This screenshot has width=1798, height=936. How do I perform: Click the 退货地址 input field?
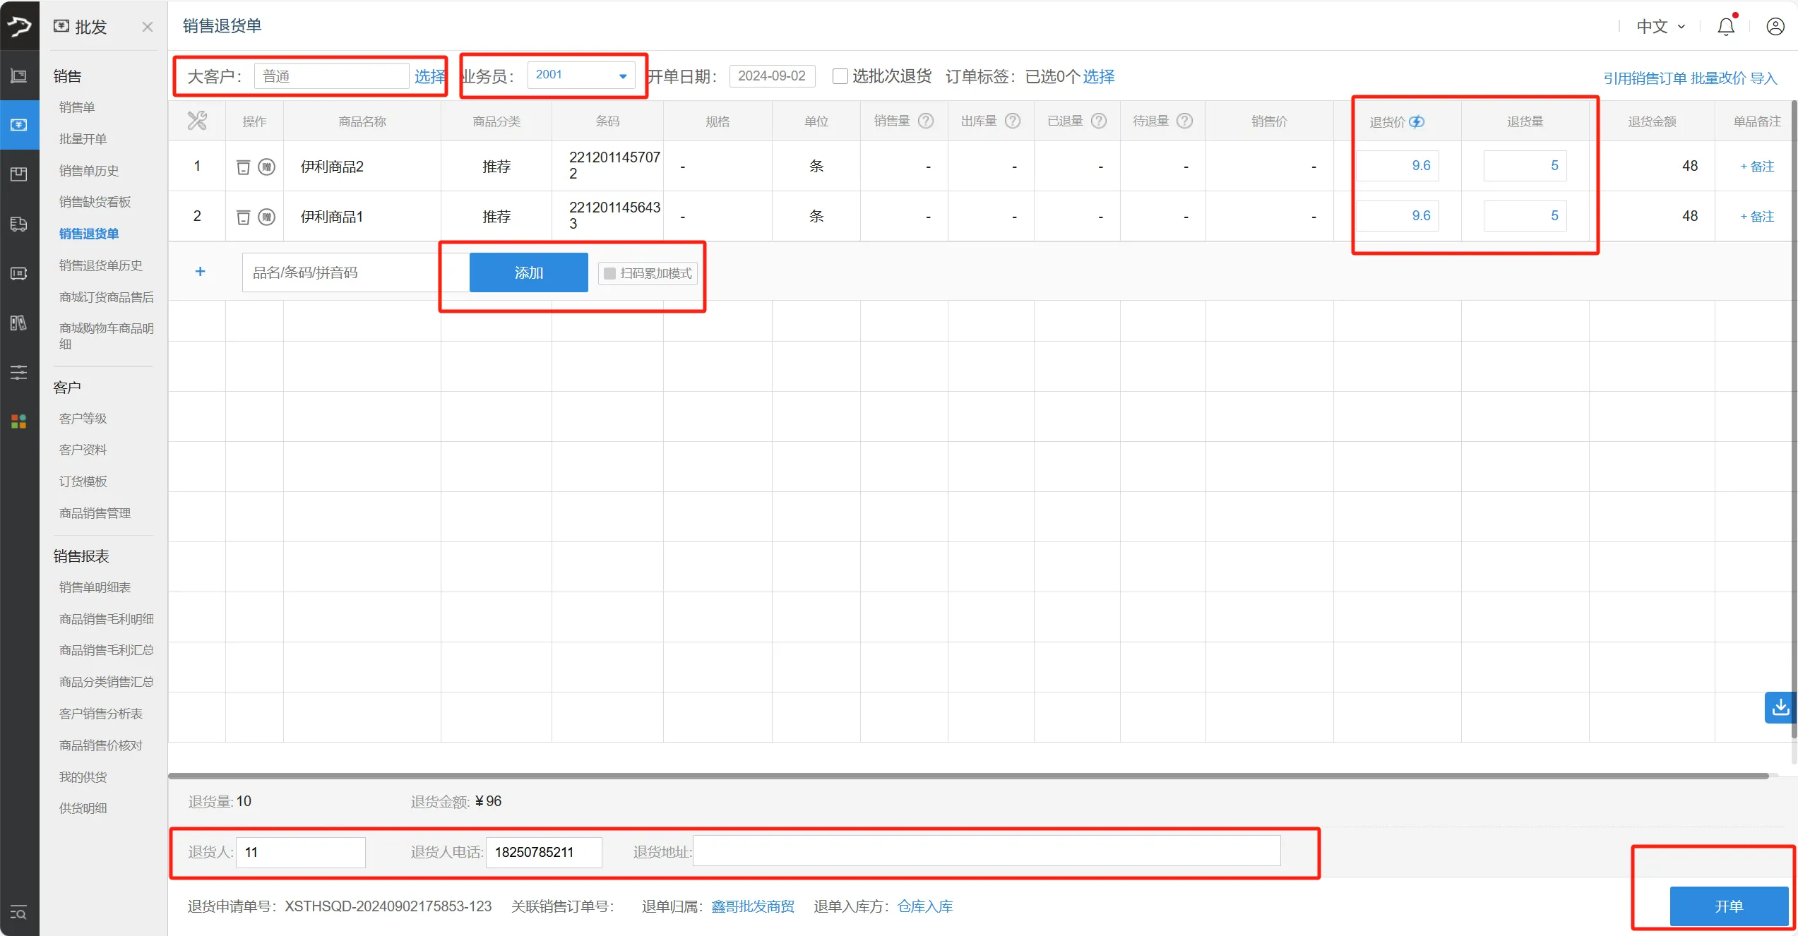pos(986,851)
